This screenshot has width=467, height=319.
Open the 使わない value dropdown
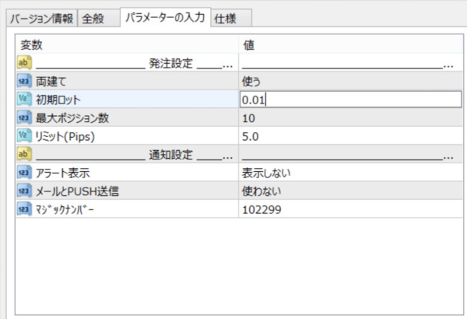[350, 191]
